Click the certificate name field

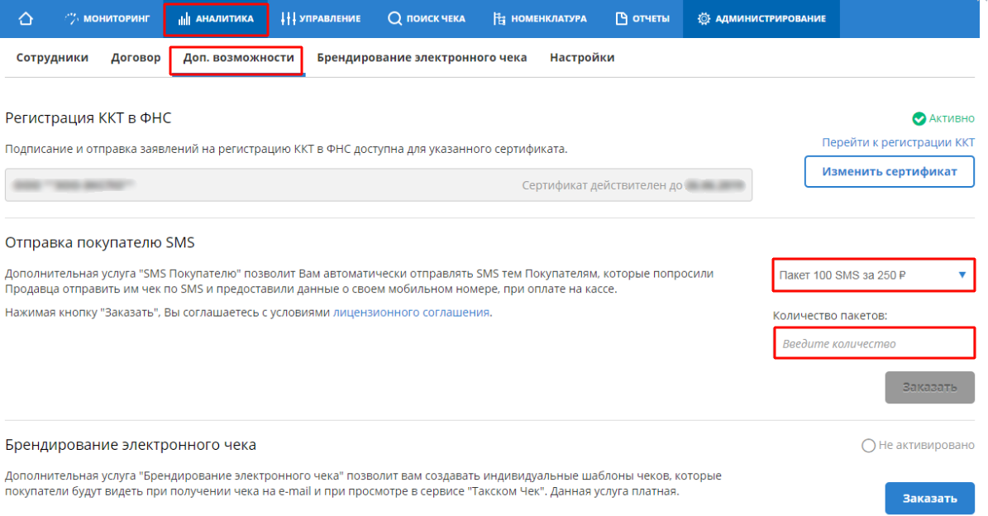tap(378, 185)
